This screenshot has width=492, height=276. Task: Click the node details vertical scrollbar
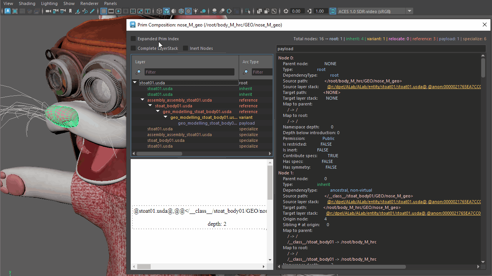pos(483,68)
